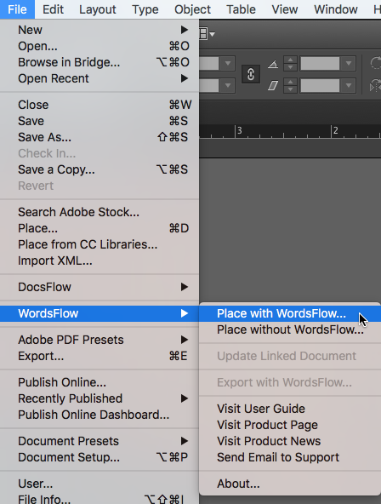This screenshot has width=381, height=504.
Task: Choose Open... from File menu
Action: (100, 46)
